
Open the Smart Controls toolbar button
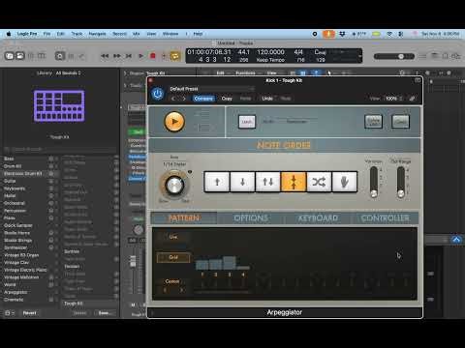60,56
